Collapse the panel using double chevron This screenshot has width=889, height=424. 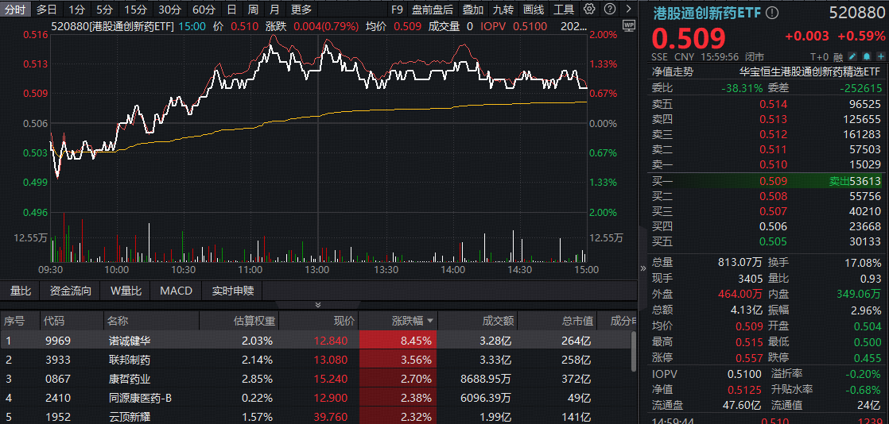coord(318,305)
